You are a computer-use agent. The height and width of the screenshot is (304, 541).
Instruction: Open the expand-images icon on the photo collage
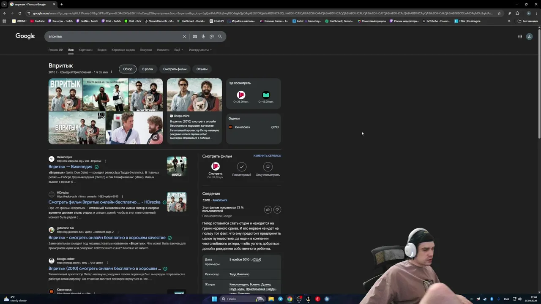(x=155, y=137)
